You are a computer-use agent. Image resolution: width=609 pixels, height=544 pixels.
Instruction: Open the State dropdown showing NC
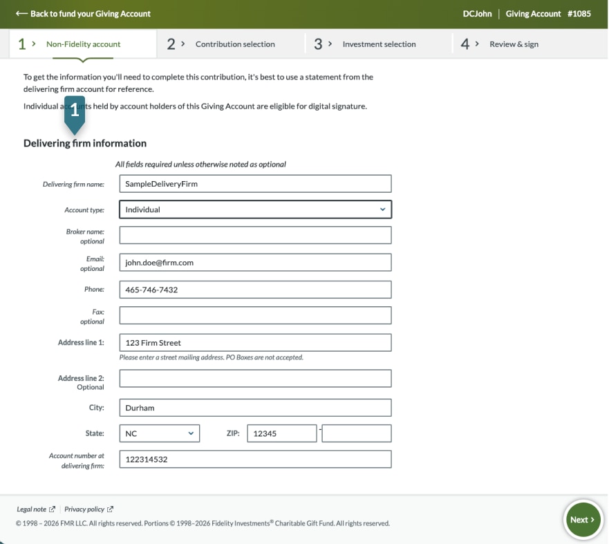click(159, 433)
